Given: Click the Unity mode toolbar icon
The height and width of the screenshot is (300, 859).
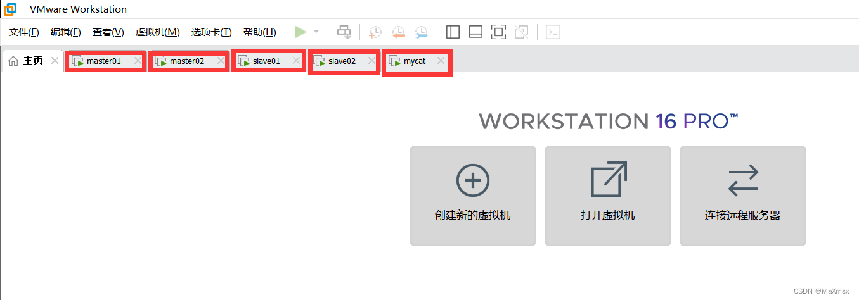Looking at the screenshot, I should point(521,32).
